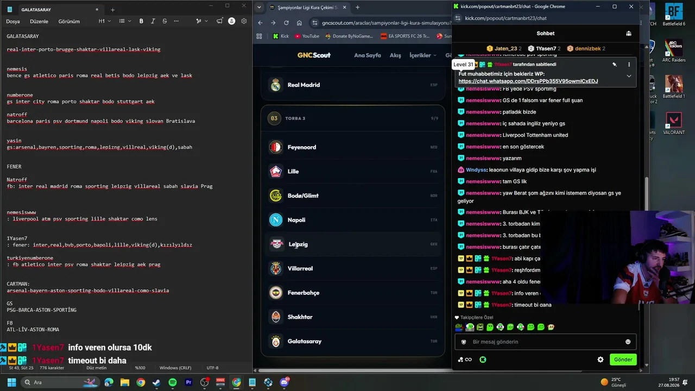Screen dimensions: 695x391
Task: Toggle strikethrough formatting in Notepad
Action: coord(164,21)
